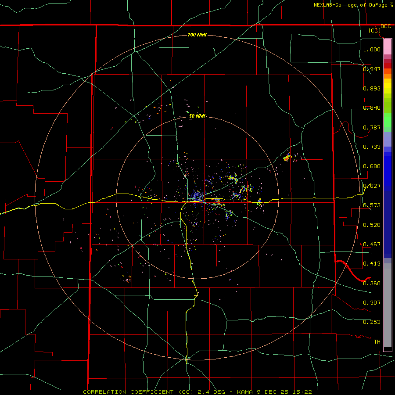Image resolution: width=395 pixels, height=395 pixels.
Task: Pick the lavender segment of color scale
Action: [388, 139]
